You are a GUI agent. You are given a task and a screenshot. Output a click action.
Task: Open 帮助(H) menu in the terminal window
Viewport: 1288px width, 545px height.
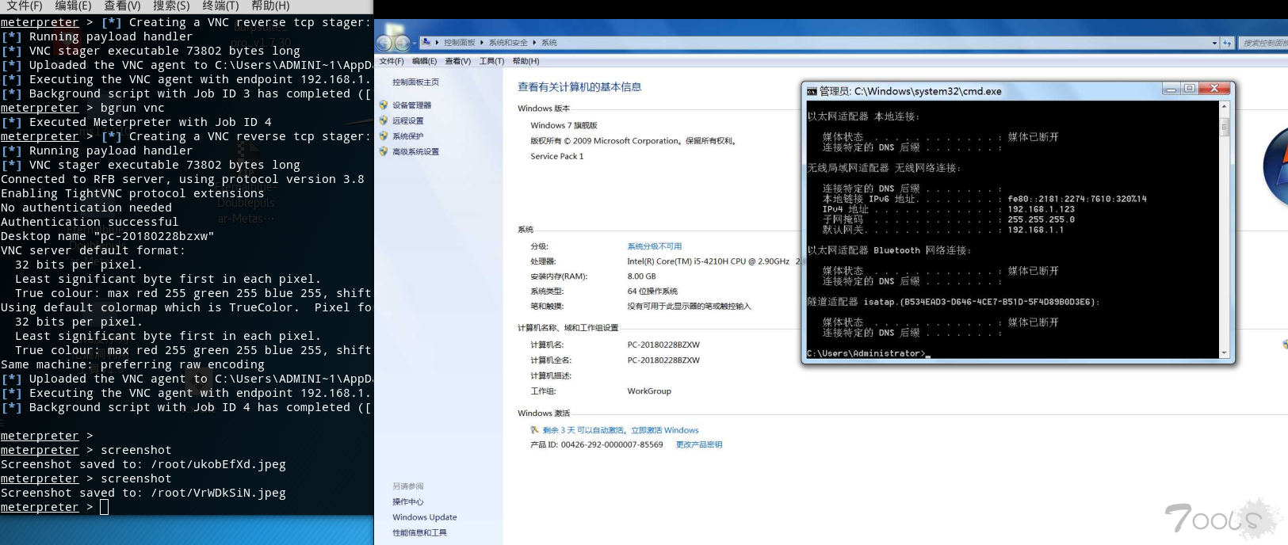click(270, 6)
